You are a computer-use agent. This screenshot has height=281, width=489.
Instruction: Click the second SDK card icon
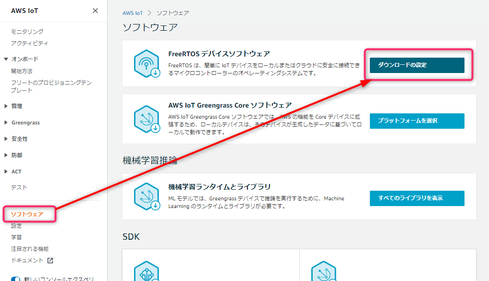click(x=324, y=271)
